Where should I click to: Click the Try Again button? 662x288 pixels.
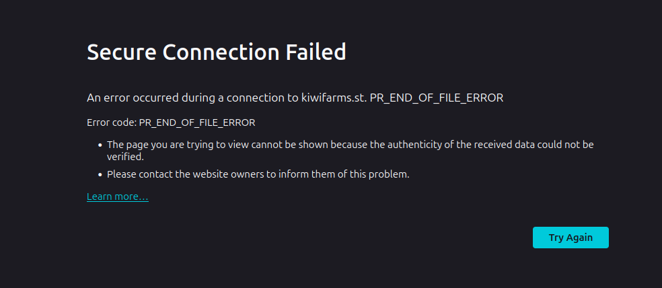[x=571, y=238]
